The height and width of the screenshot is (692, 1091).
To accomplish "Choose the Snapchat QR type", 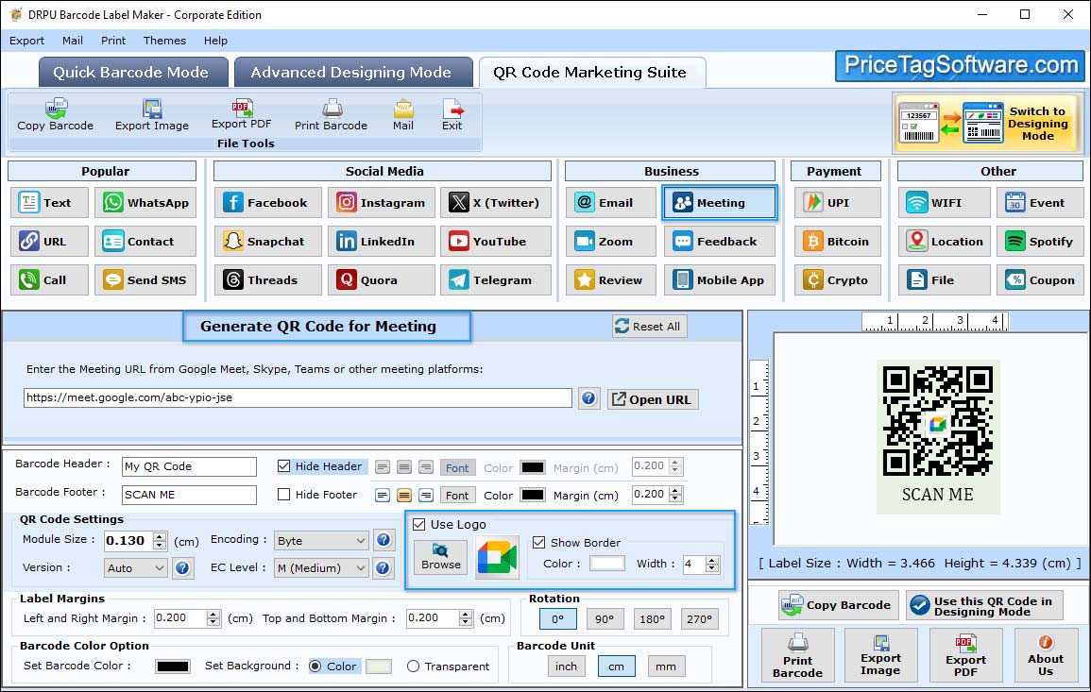I will 268,242.
